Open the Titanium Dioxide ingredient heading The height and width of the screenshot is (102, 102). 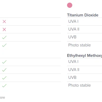(83, 15)
